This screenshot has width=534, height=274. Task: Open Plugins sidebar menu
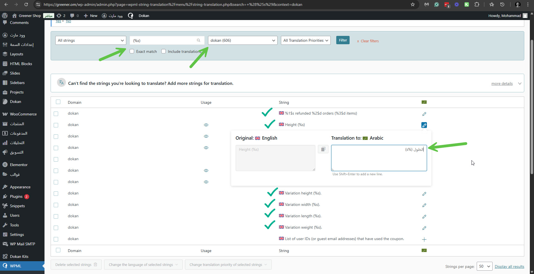point(22,196)
